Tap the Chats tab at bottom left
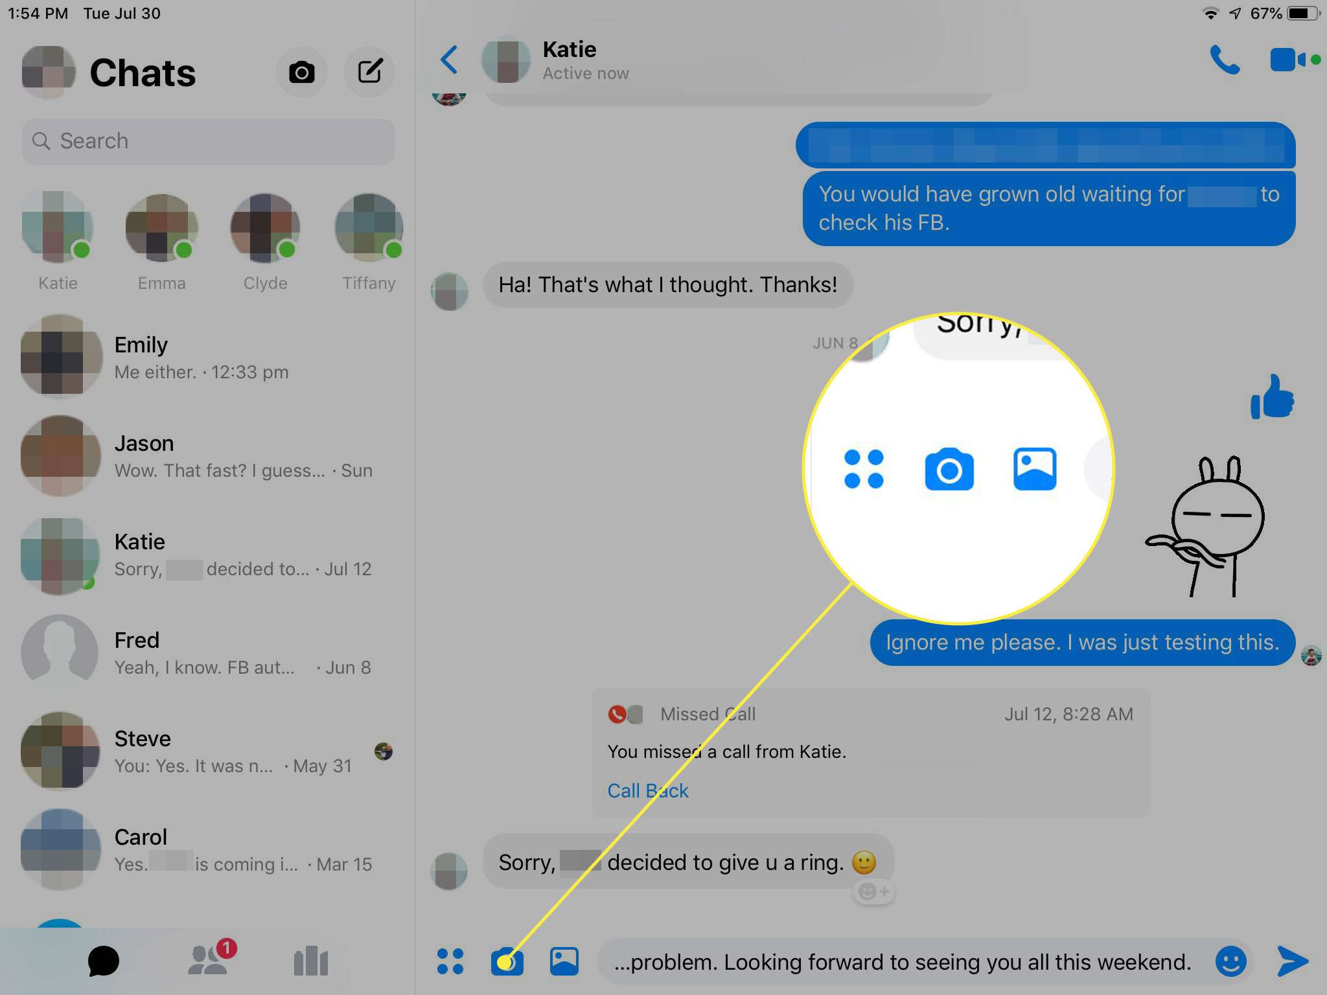1327x995 pixels. tap(104, 959)
